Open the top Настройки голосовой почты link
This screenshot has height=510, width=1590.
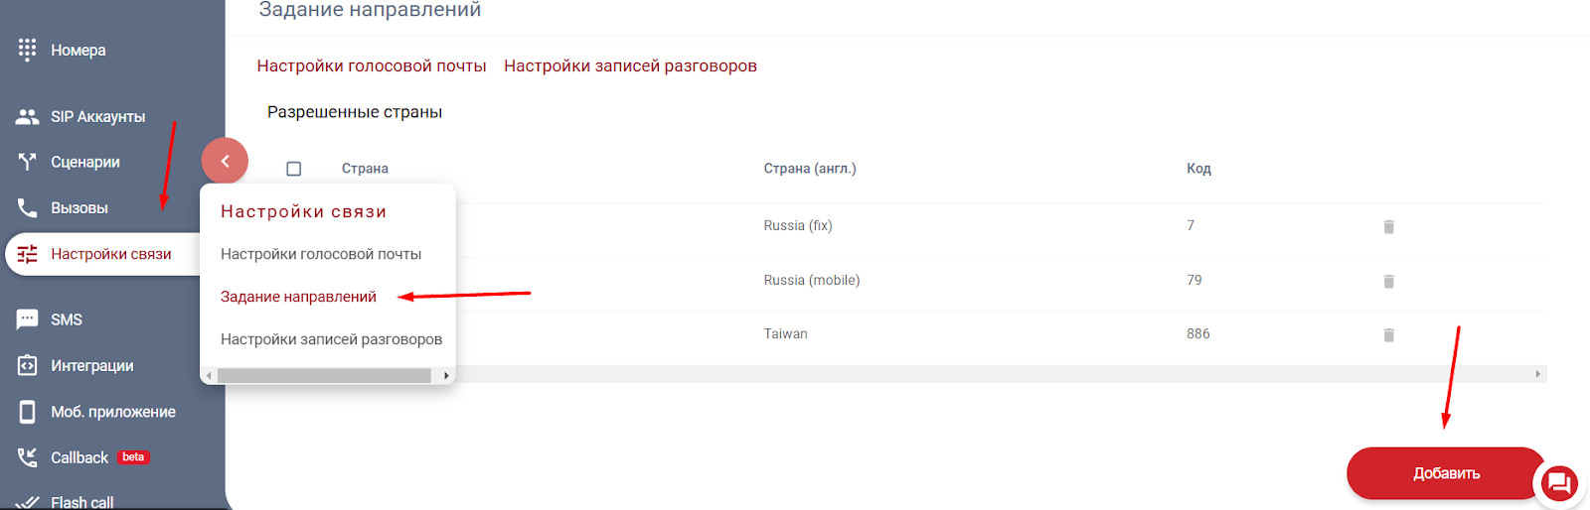point(372,66)
